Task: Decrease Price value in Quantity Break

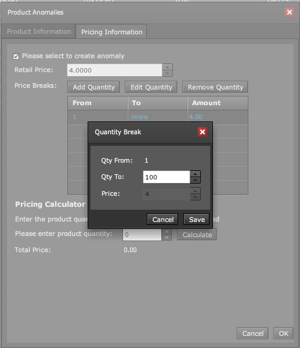Action: click(x=195, y=197)
